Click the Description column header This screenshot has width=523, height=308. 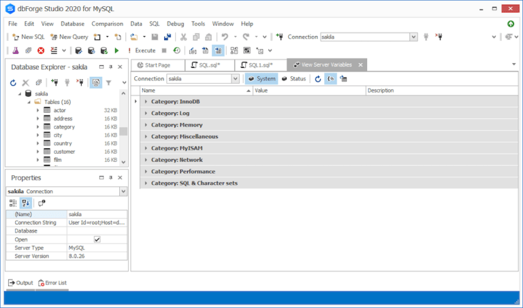pos(441,90)
